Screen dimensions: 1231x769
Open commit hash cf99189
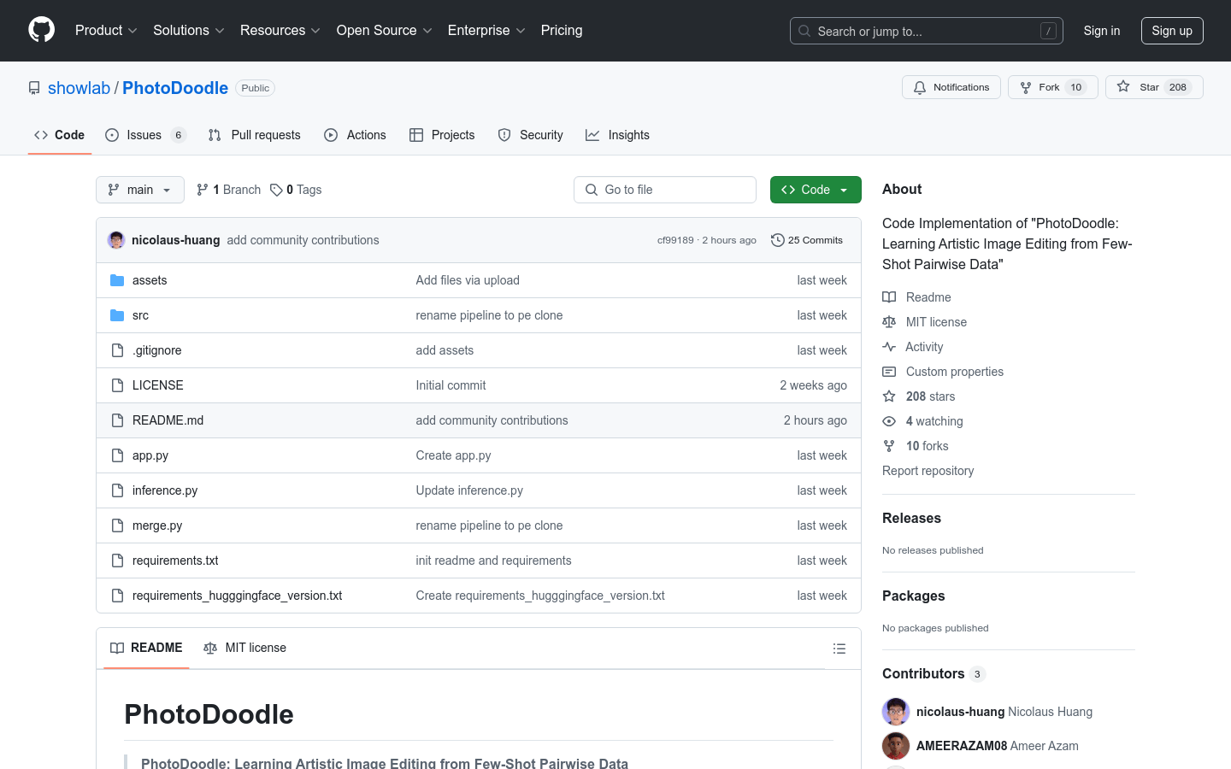[x=675, y=240]
